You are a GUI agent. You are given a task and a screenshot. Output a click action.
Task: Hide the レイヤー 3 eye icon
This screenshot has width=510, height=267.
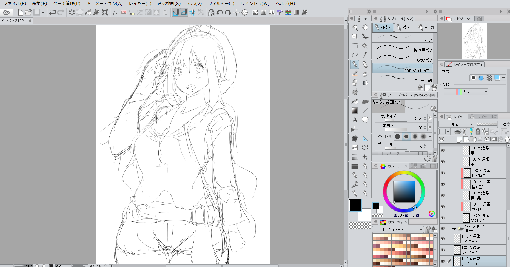tap(443, 239)
